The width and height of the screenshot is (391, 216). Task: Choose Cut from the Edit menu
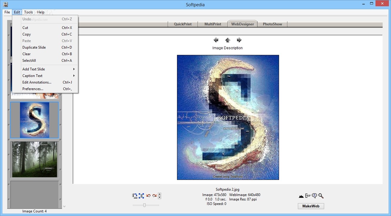pyautogui.click(x=45, y=28)
